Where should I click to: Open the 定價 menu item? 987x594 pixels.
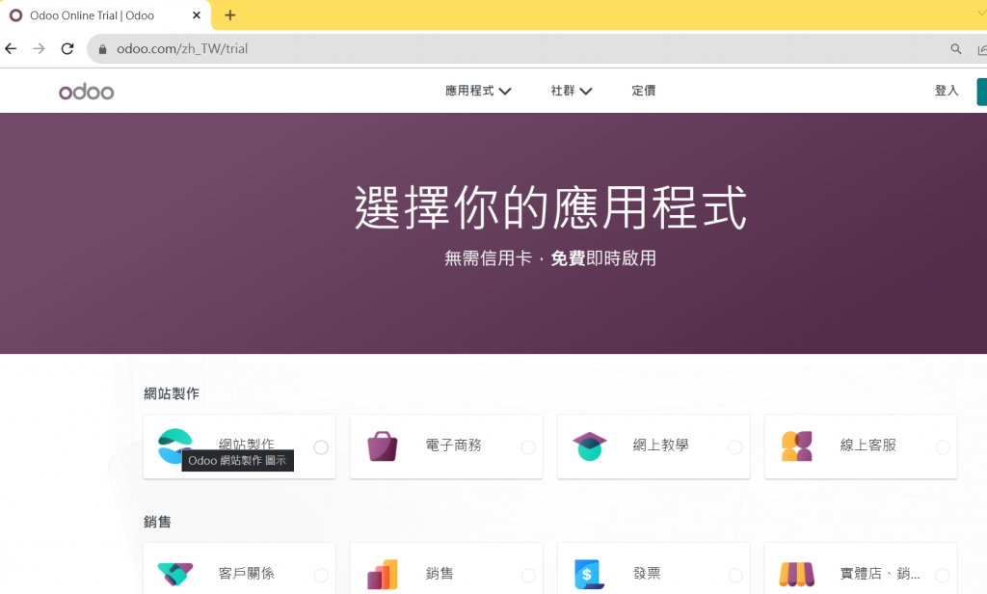click(643, 91)
